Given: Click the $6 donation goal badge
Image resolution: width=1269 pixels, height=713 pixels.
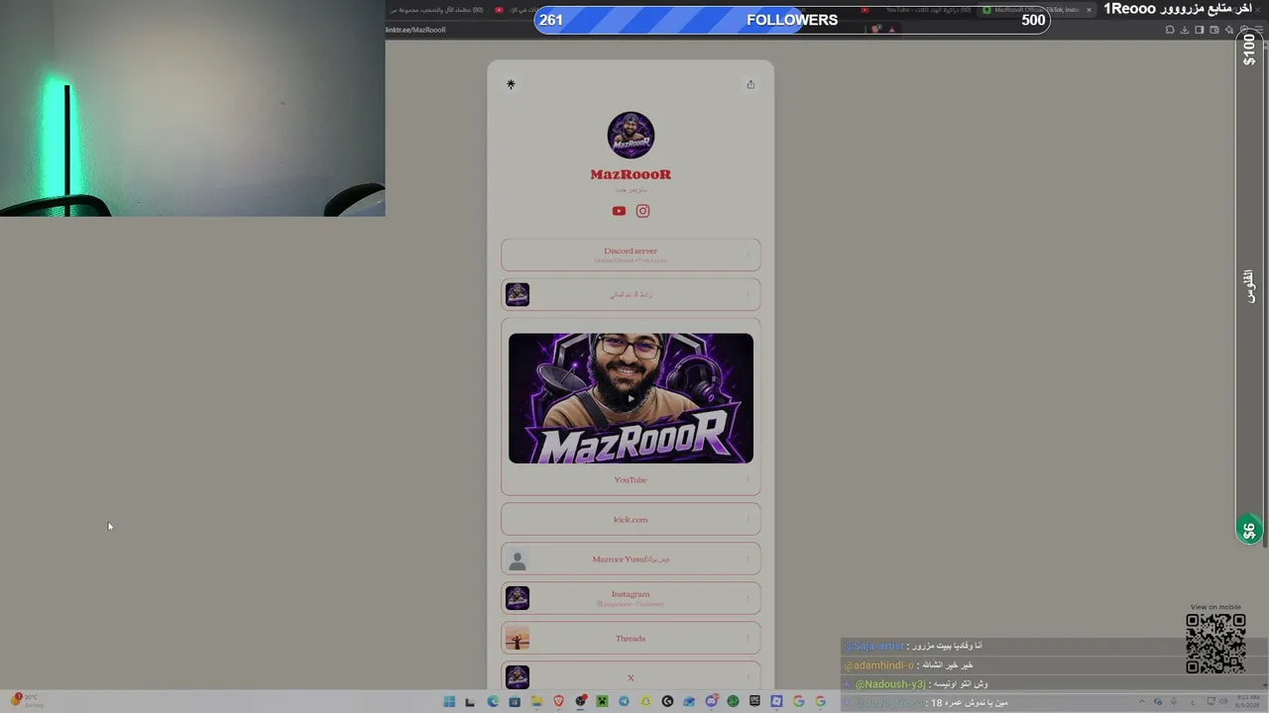Looking at the screenshot, I should tap(1249, 530).
